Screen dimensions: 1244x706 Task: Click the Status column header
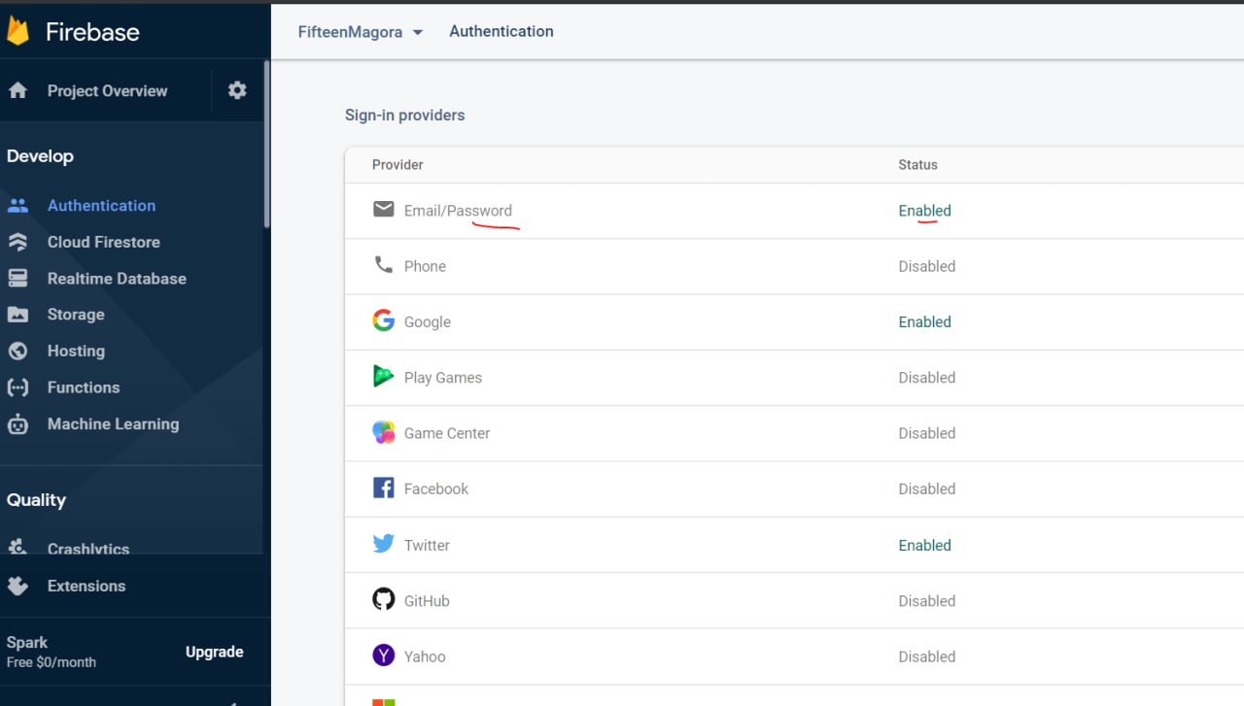[x=917, y=164]
